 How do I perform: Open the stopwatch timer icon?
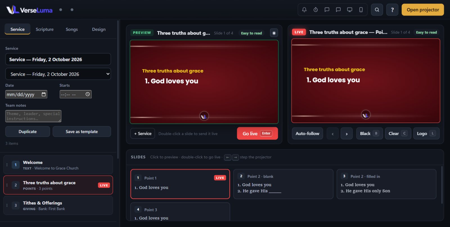[x=316, y=10]
